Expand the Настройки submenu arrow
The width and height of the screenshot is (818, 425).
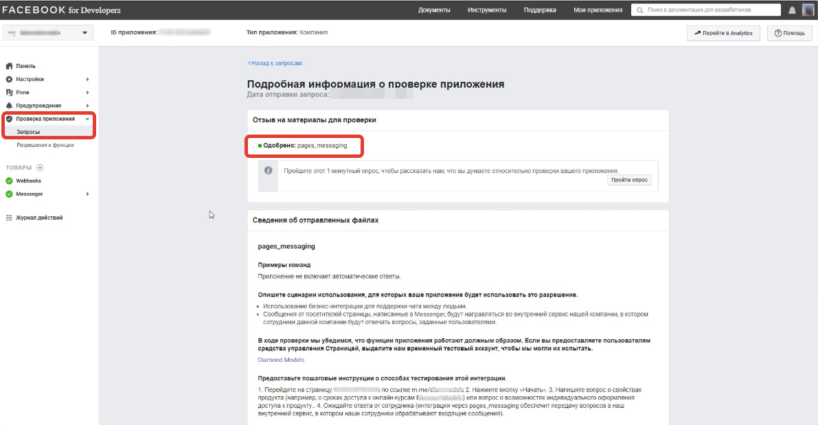pyautogui.click(x=88, y=79)
